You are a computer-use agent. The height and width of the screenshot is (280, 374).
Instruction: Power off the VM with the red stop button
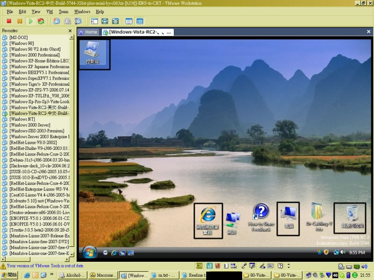tap(9, 21)
